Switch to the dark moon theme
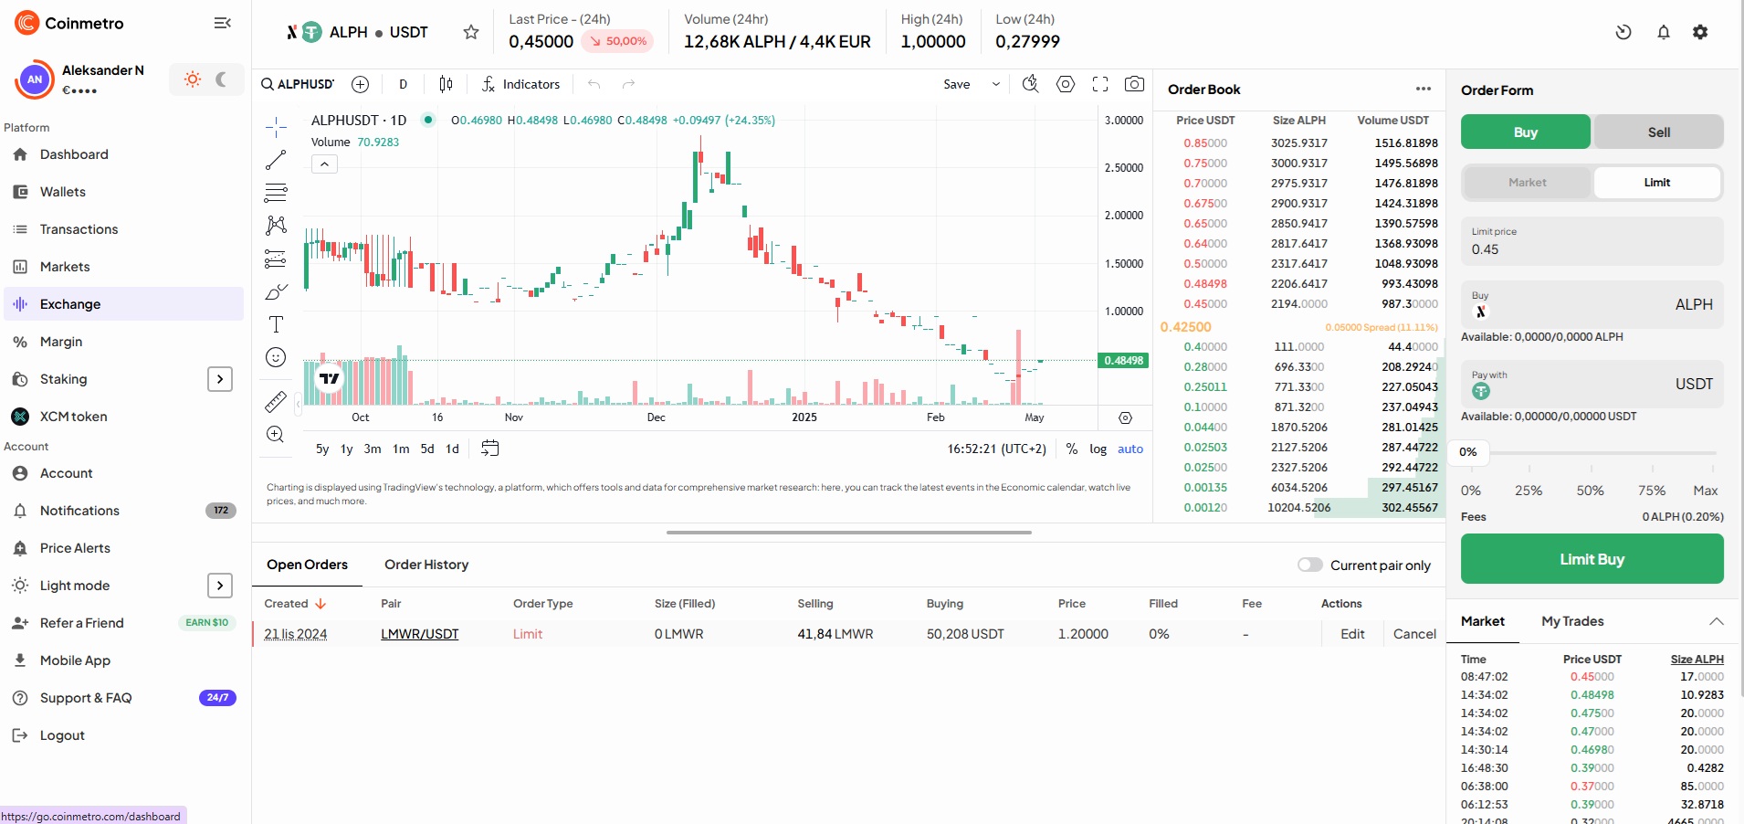1744x824 pixels. click(x=222, y=79)
